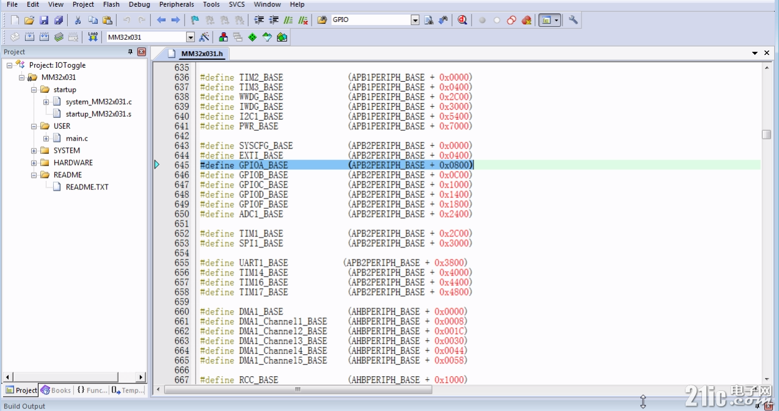
Task: Navigate backwards with the blue left arrow
Action: [x=161, y=20]
